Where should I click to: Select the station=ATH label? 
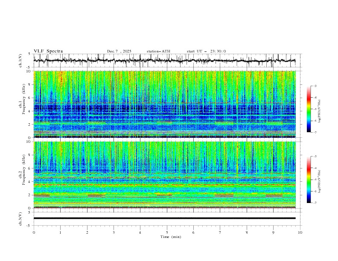coord(158,51)
